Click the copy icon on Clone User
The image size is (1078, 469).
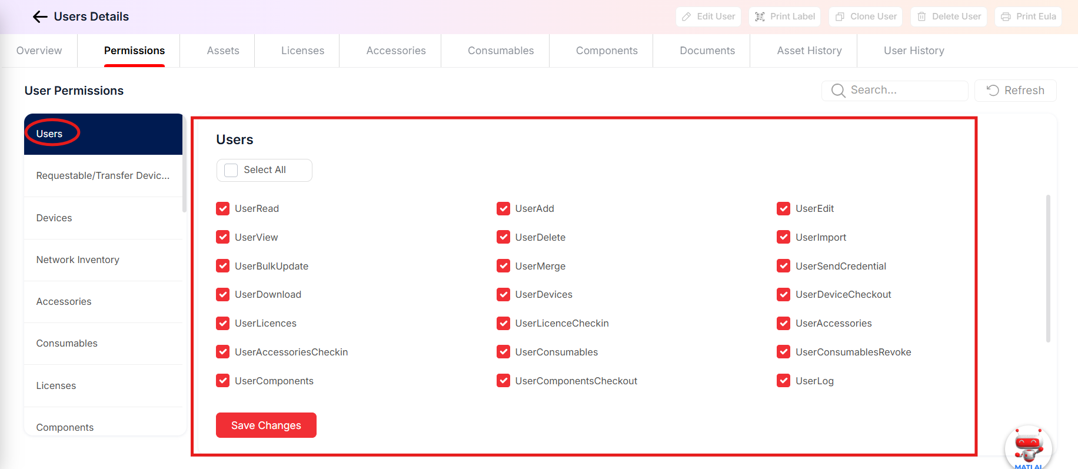(840, 16)
